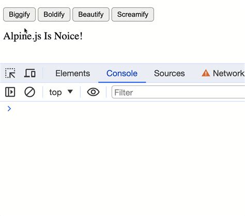The height and width of the screenshot is (216, 245).
Task: Click the Biggify button
Action: click(x=19, y=14)
